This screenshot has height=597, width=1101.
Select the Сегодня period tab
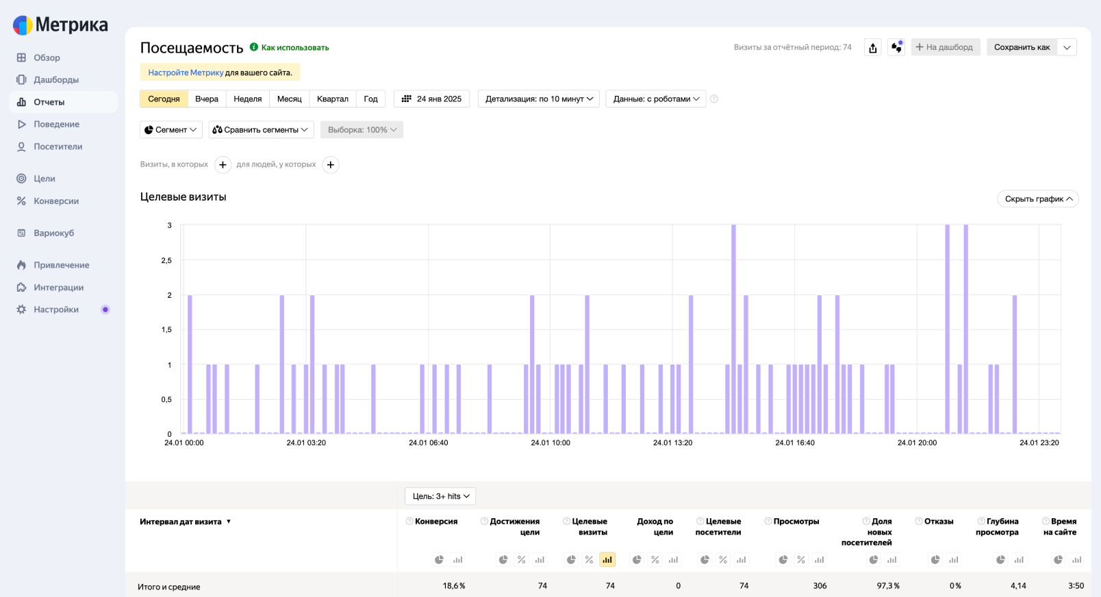tap(164, 99)
